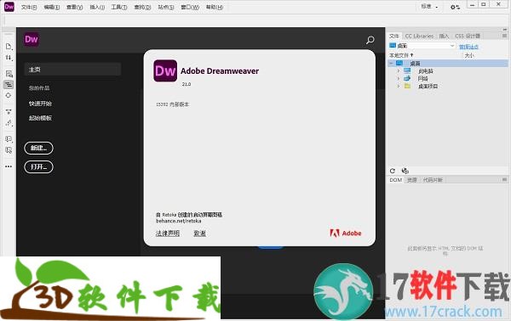
Task: Click the behance.net/retoka text
Action: [179, 221]
